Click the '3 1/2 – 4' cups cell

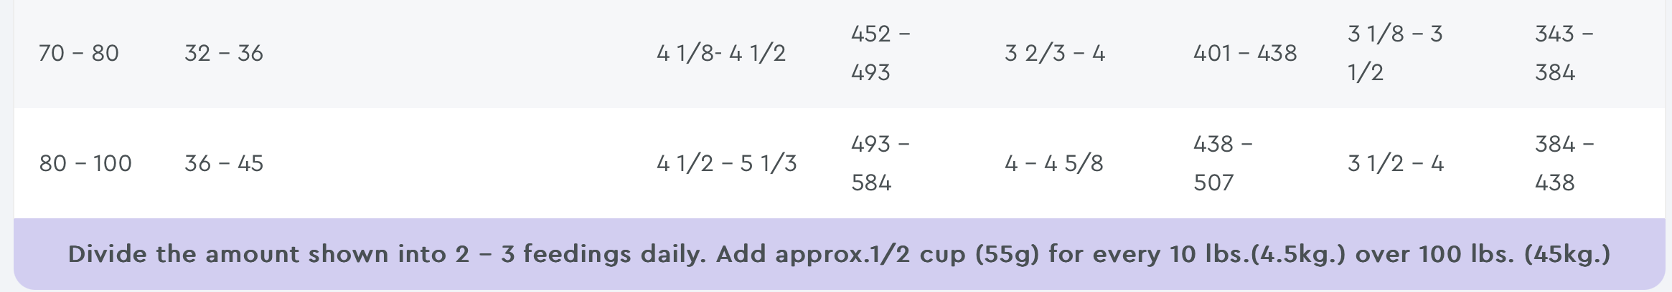pyautogui.click(x=1396, y=163)
